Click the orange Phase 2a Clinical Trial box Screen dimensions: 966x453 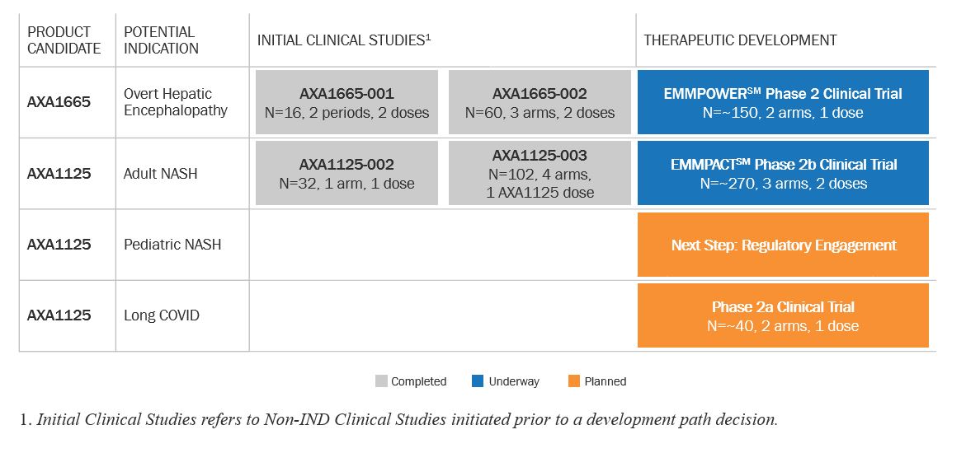coord(783,315)
